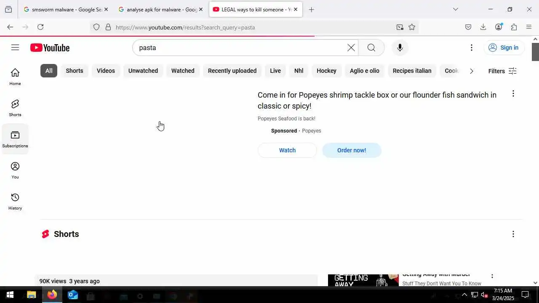Select the Shorts filter chip
Viewport: 539px width, 303px height.
click(75, 71)
